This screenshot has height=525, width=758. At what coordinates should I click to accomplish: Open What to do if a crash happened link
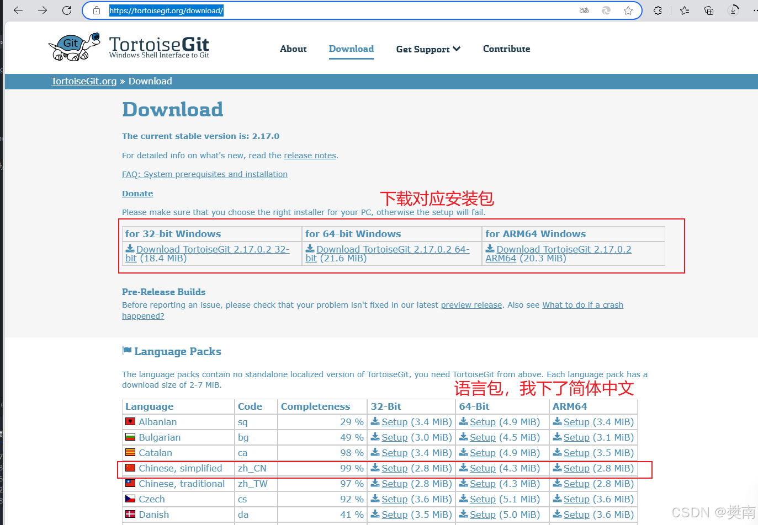tap(373, 310)
